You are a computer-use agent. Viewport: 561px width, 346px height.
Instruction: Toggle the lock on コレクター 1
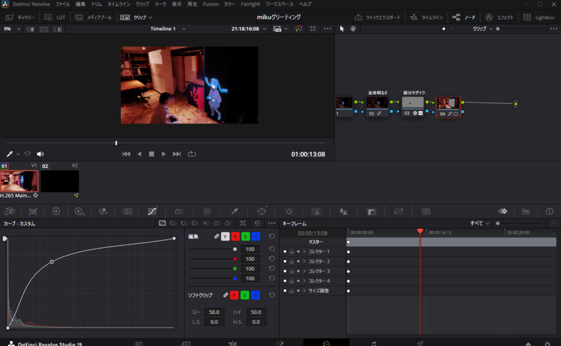click(291, 252)
